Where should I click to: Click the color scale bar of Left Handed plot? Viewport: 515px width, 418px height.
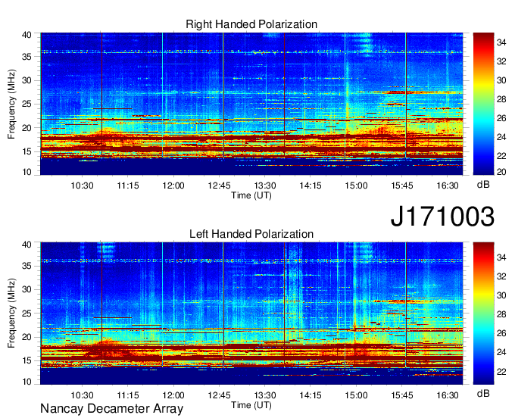point(483,313)
